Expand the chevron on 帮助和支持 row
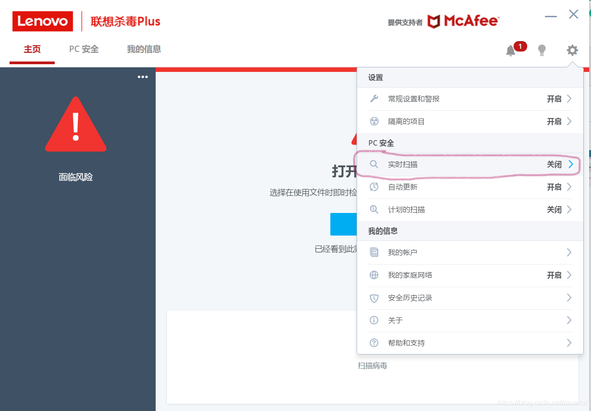591x411 pixels. coord(569,343)
